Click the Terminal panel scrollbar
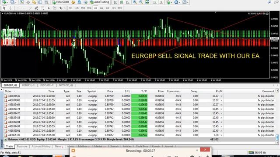This screenshot has height=157, width=280. coord(277,116)
